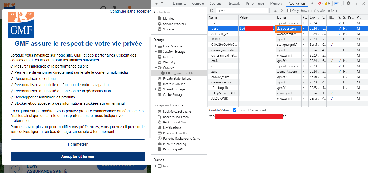
Task: Select the zuid cookie row
Action: 288,72
